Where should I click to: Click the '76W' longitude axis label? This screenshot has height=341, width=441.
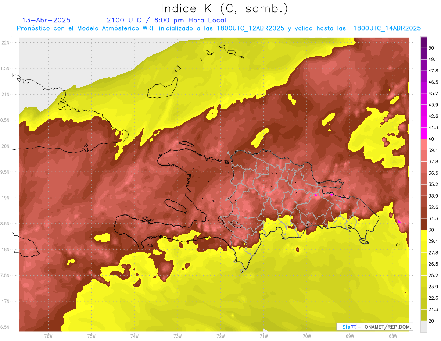pyautogui.click(x=49, y=336)
